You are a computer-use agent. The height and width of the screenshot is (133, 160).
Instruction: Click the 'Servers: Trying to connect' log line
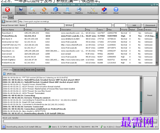26,98
